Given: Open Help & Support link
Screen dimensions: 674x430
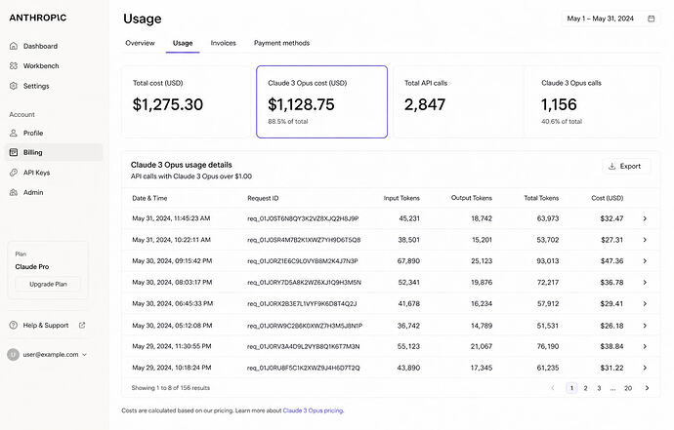Looking at the screenshot, I should point(46,326).
